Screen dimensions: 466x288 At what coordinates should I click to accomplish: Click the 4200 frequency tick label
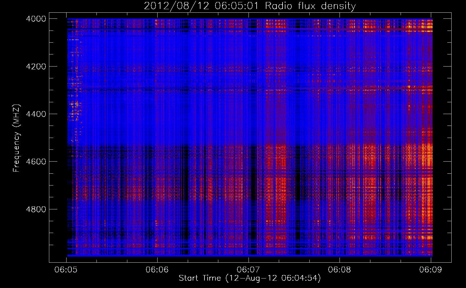coord(36,67)
